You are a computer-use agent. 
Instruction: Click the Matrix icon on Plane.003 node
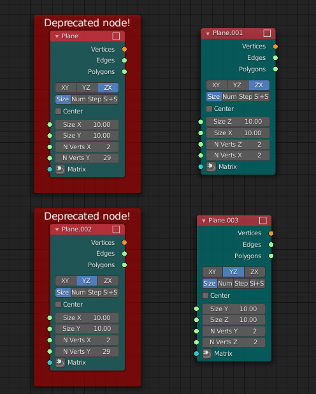coord(206,354)
